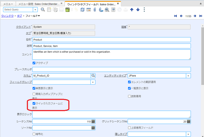The height and width of the screenshot is (137, 204).
Task: Click the Zoom across magnifier icon
Action: pos(107,10)
